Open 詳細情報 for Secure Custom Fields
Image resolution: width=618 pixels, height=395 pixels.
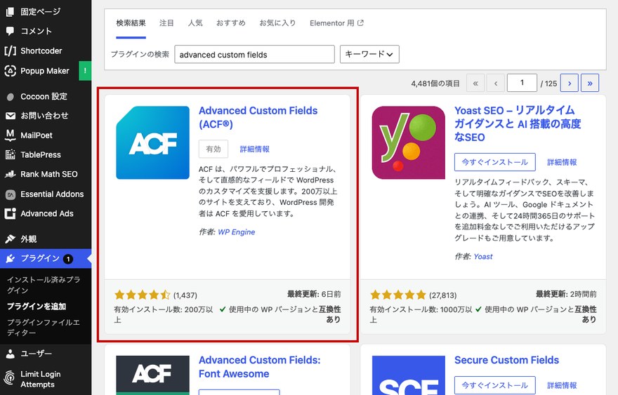pos(562,385)
